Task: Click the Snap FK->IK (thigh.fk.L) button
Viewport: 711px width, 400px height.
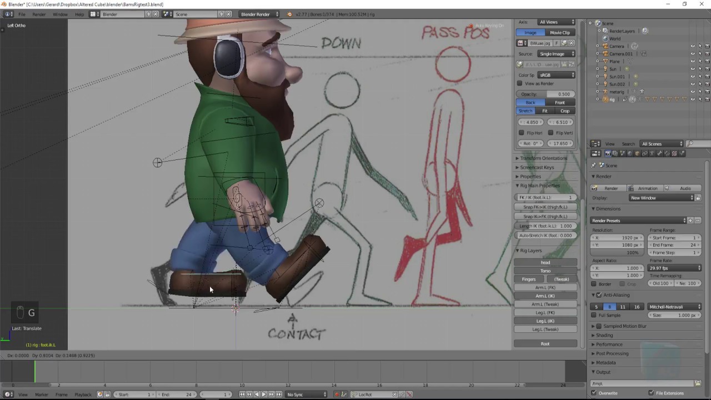Action: pyautogui.click(x=545, y=207)
